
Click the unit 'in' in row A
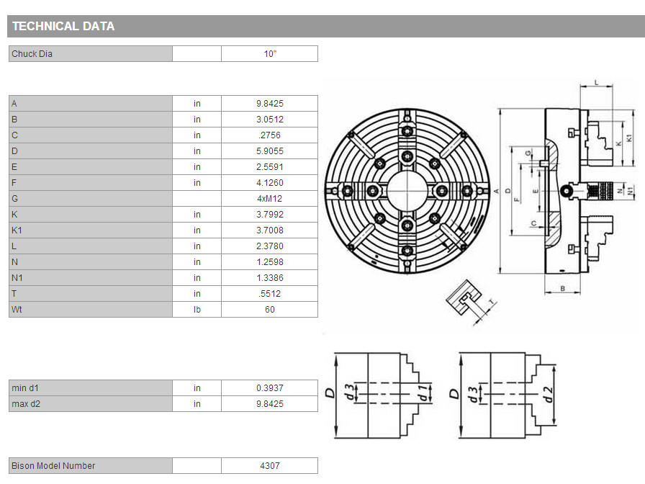point(197,103)
